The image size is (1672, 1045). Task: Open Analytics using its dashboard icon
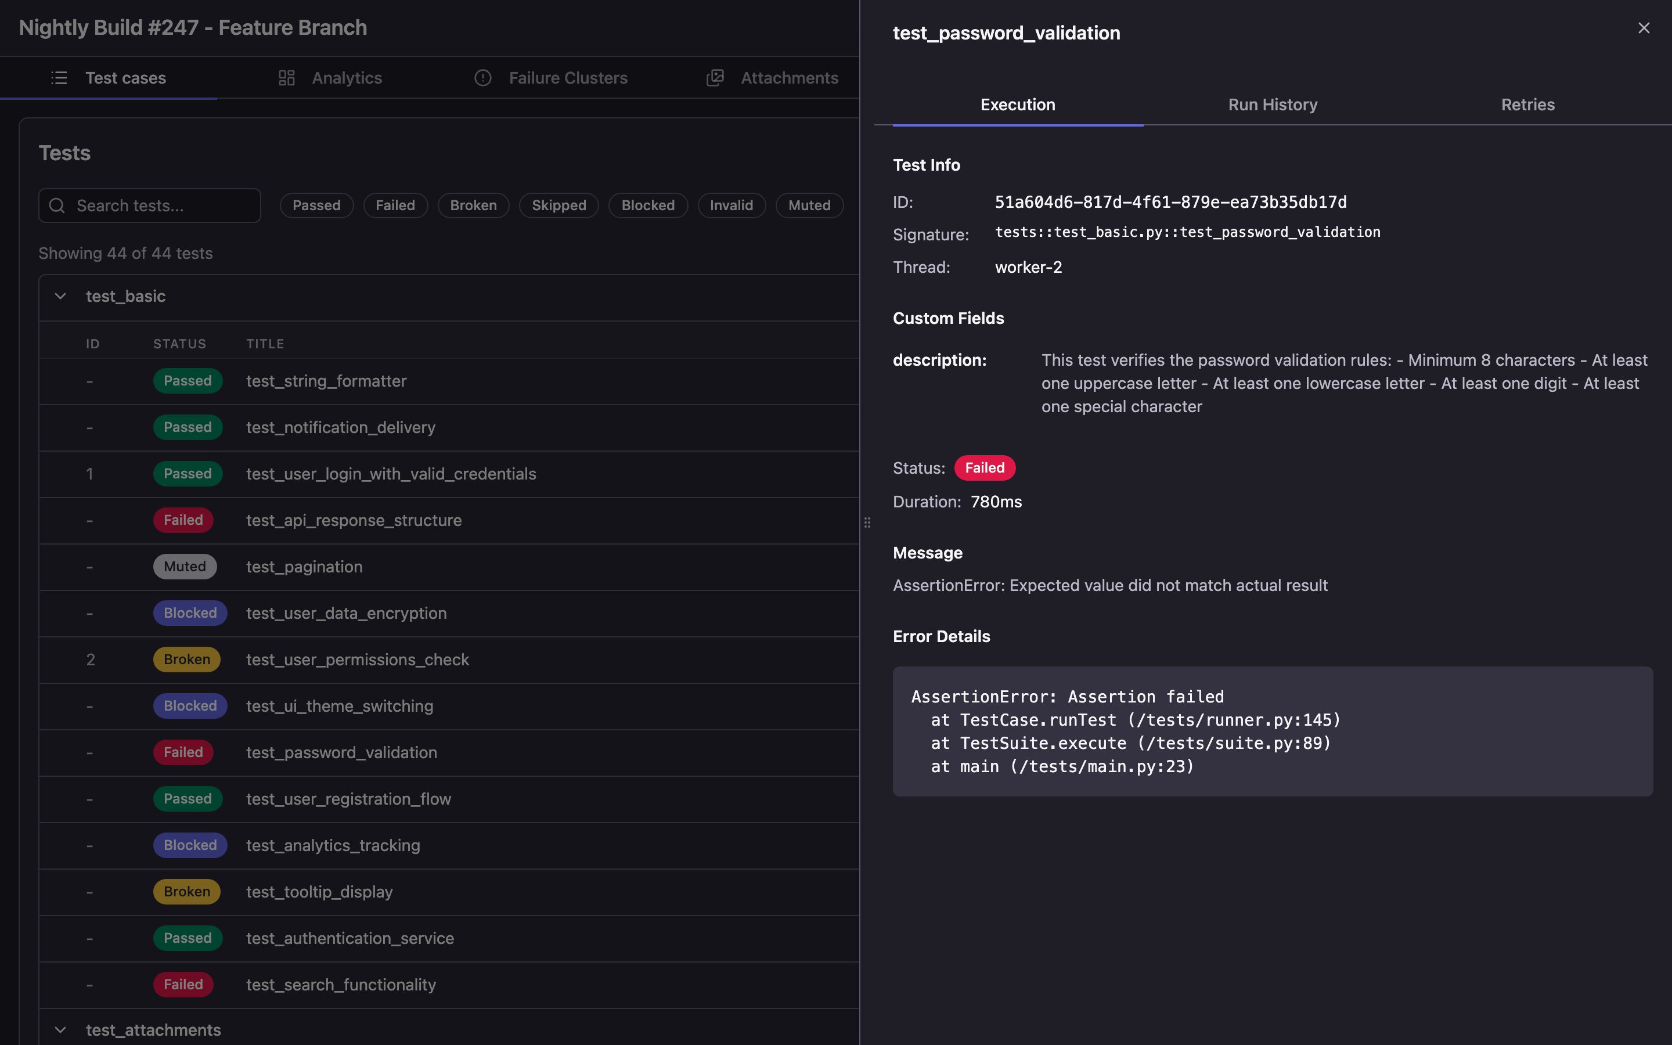tap(286, 77)
